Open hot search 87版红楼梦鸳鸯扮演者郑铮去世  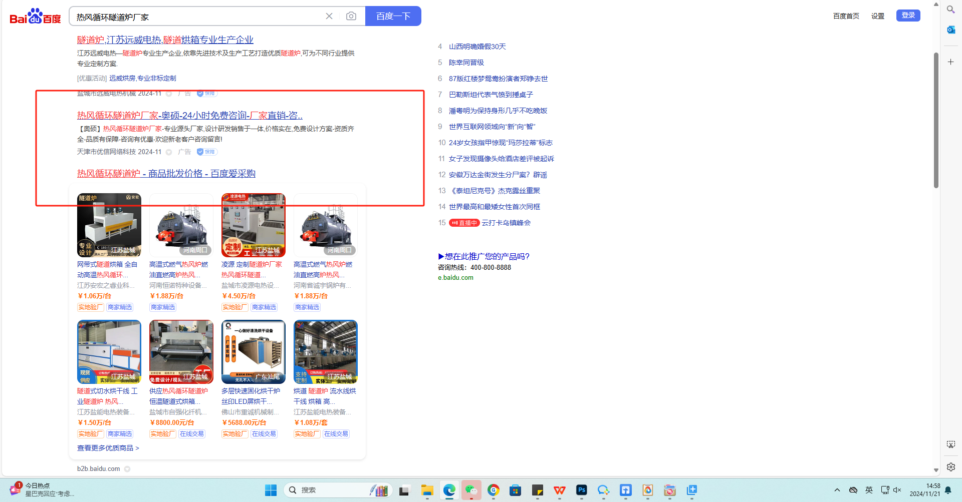pyautogui.click(x=499, y=79)
